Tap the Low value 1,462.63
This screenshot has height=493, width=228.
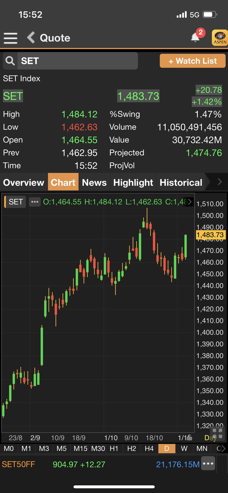point(79,127)
